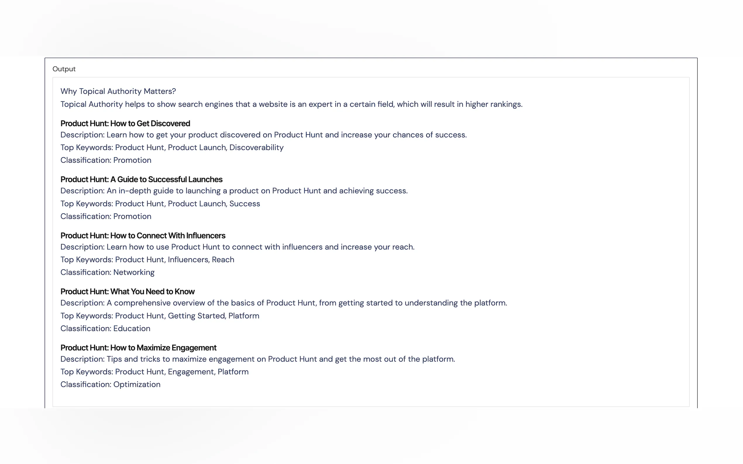Click 'How to Maximize Engagement' title
The width and height of the screenshot is (743, 464).
click(138, 348)
